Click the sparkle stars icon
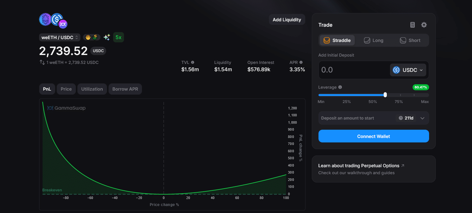Image resolution: width=472 pixels, height=213 pixels. tap(107, 37)
